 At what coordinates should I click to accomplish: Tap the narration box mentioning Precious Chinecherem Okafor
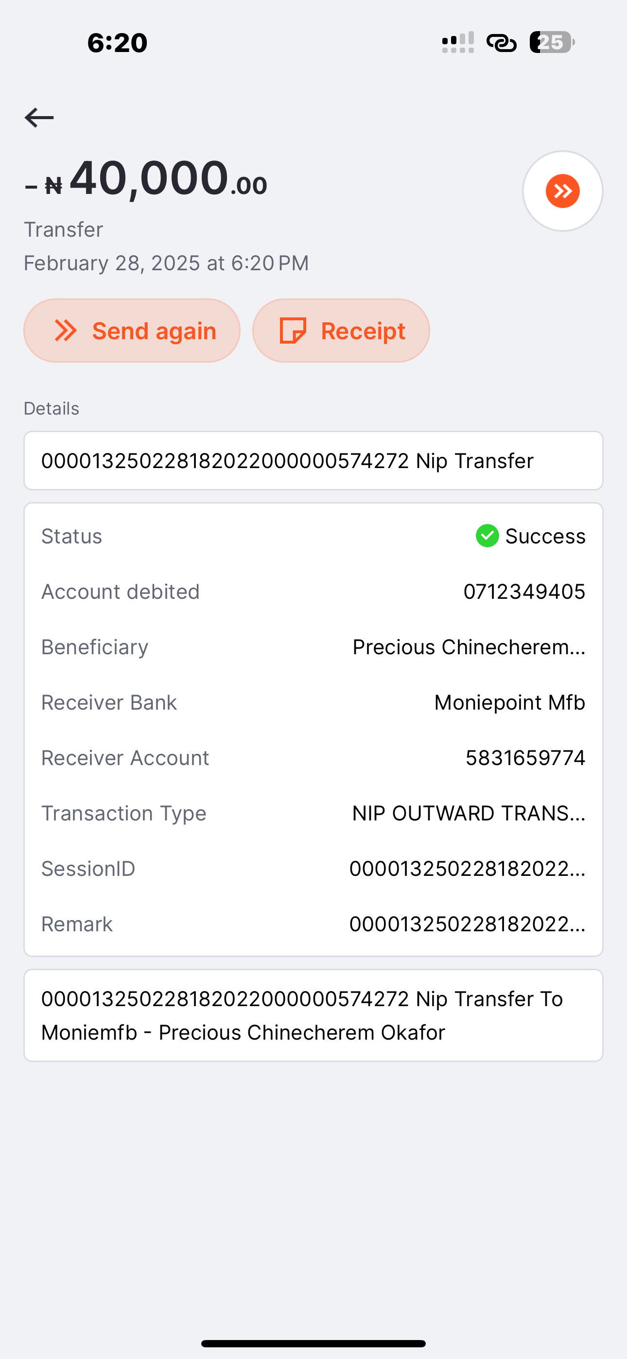313,1015
